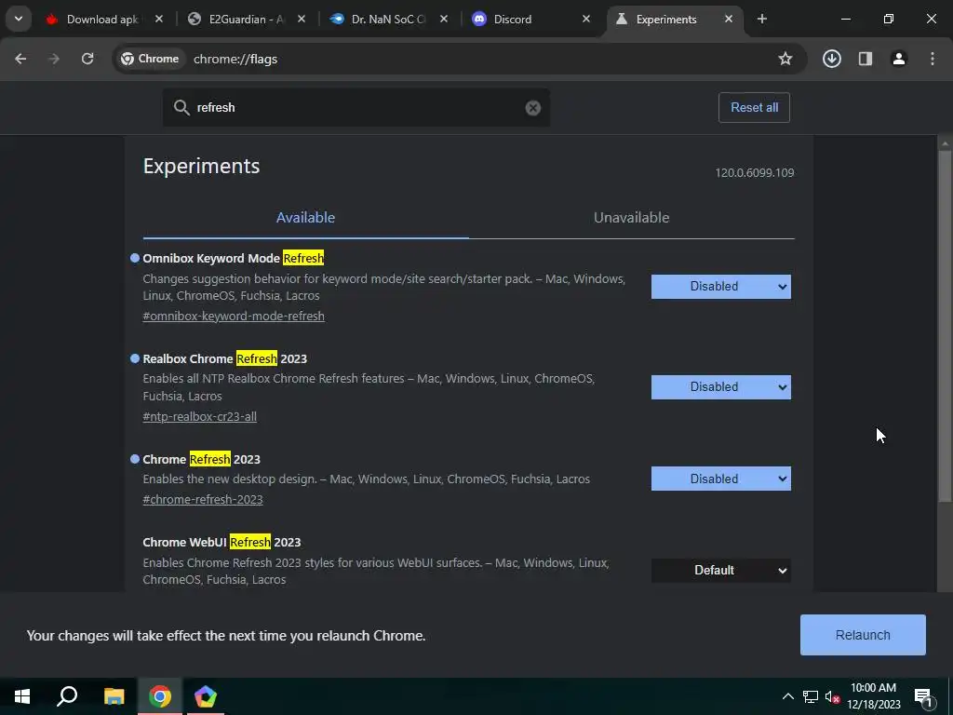Click the network icon in system tray
The height and width of the screenshot is (715, 953).
pyautogui.click(x=811, y=696)
